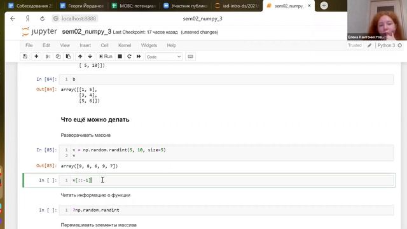The height and width of the screenshot is (229, 407).
Task: Close the sem02_numpy tab
Action: (x=309, y=6)
